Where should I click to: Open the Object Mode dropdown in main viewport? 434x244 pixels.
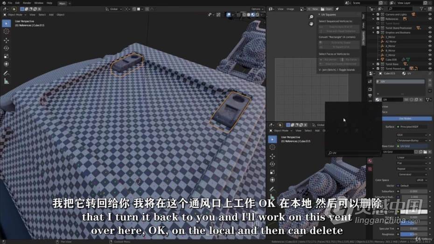(x=15, y=14)
